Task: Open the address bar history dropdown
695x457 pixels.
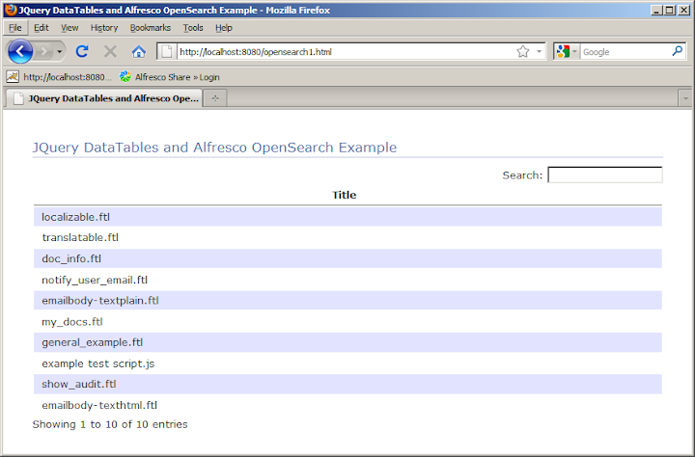Action: 539,52
